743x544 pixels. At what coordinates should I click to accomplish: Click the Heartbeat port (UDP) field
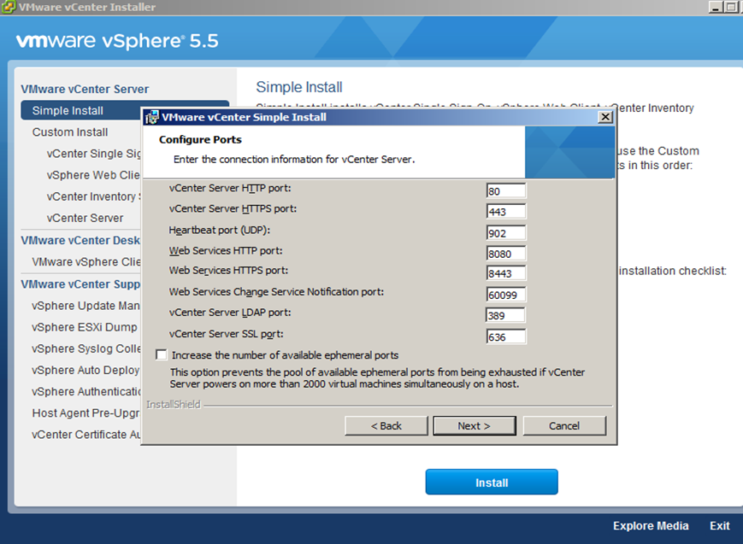pos(505,233)
